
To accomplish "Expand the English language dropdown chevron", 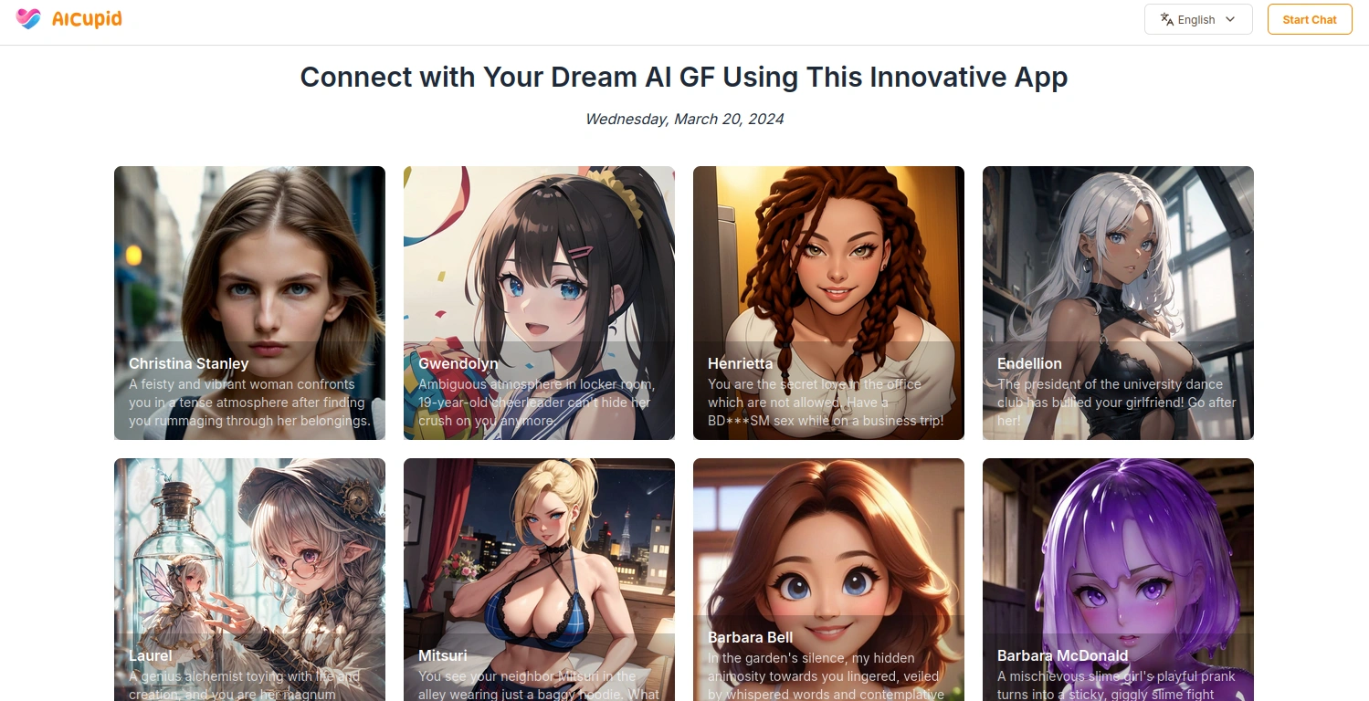I will point(1230,19).
